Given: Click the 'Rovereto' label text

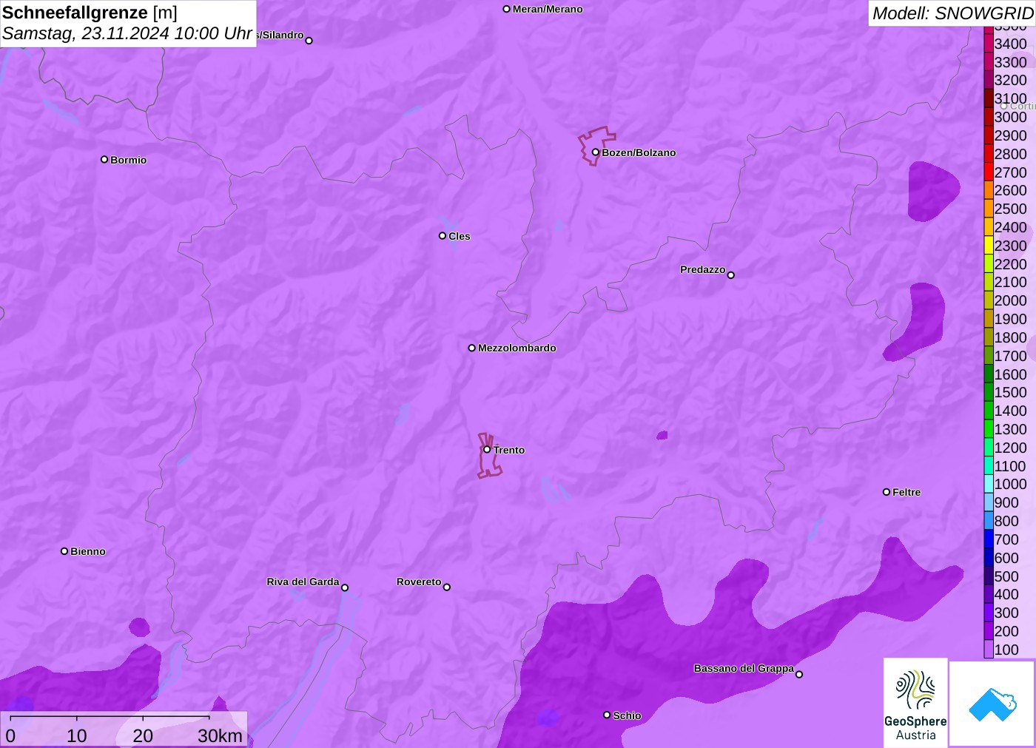Looking at the screenshot, I should click(x=419, y=582).
